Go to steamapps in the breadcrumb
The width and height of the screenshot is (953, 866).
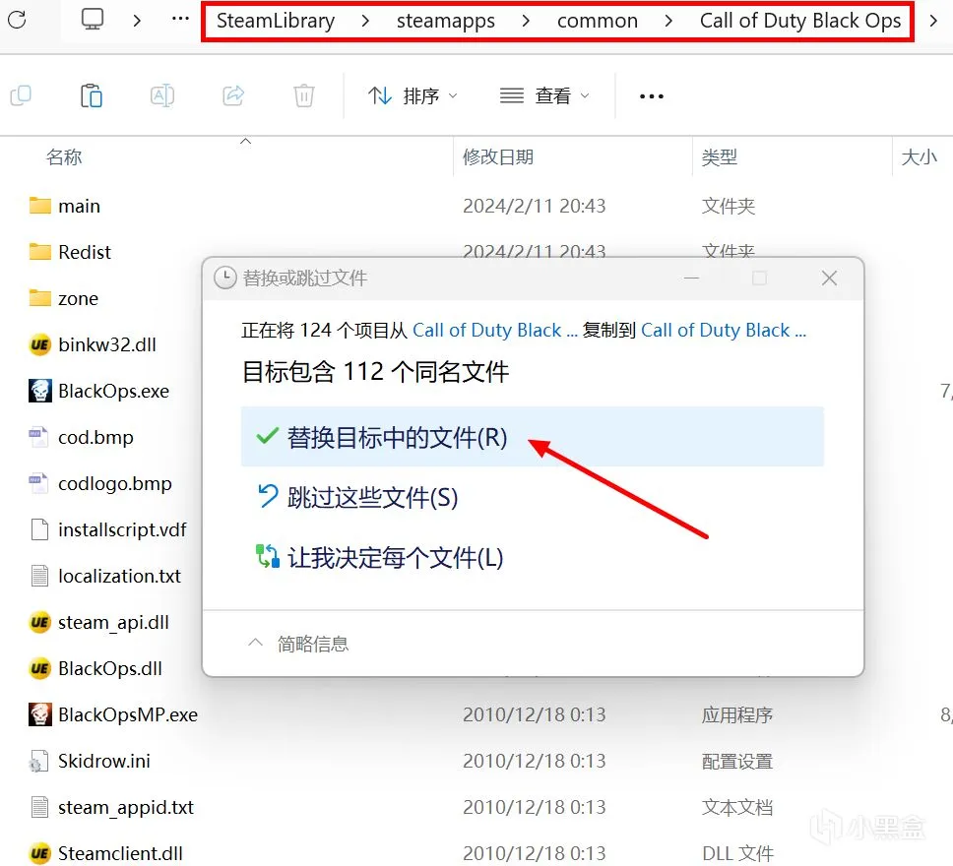pyautogui.click(x=446, y=21)
